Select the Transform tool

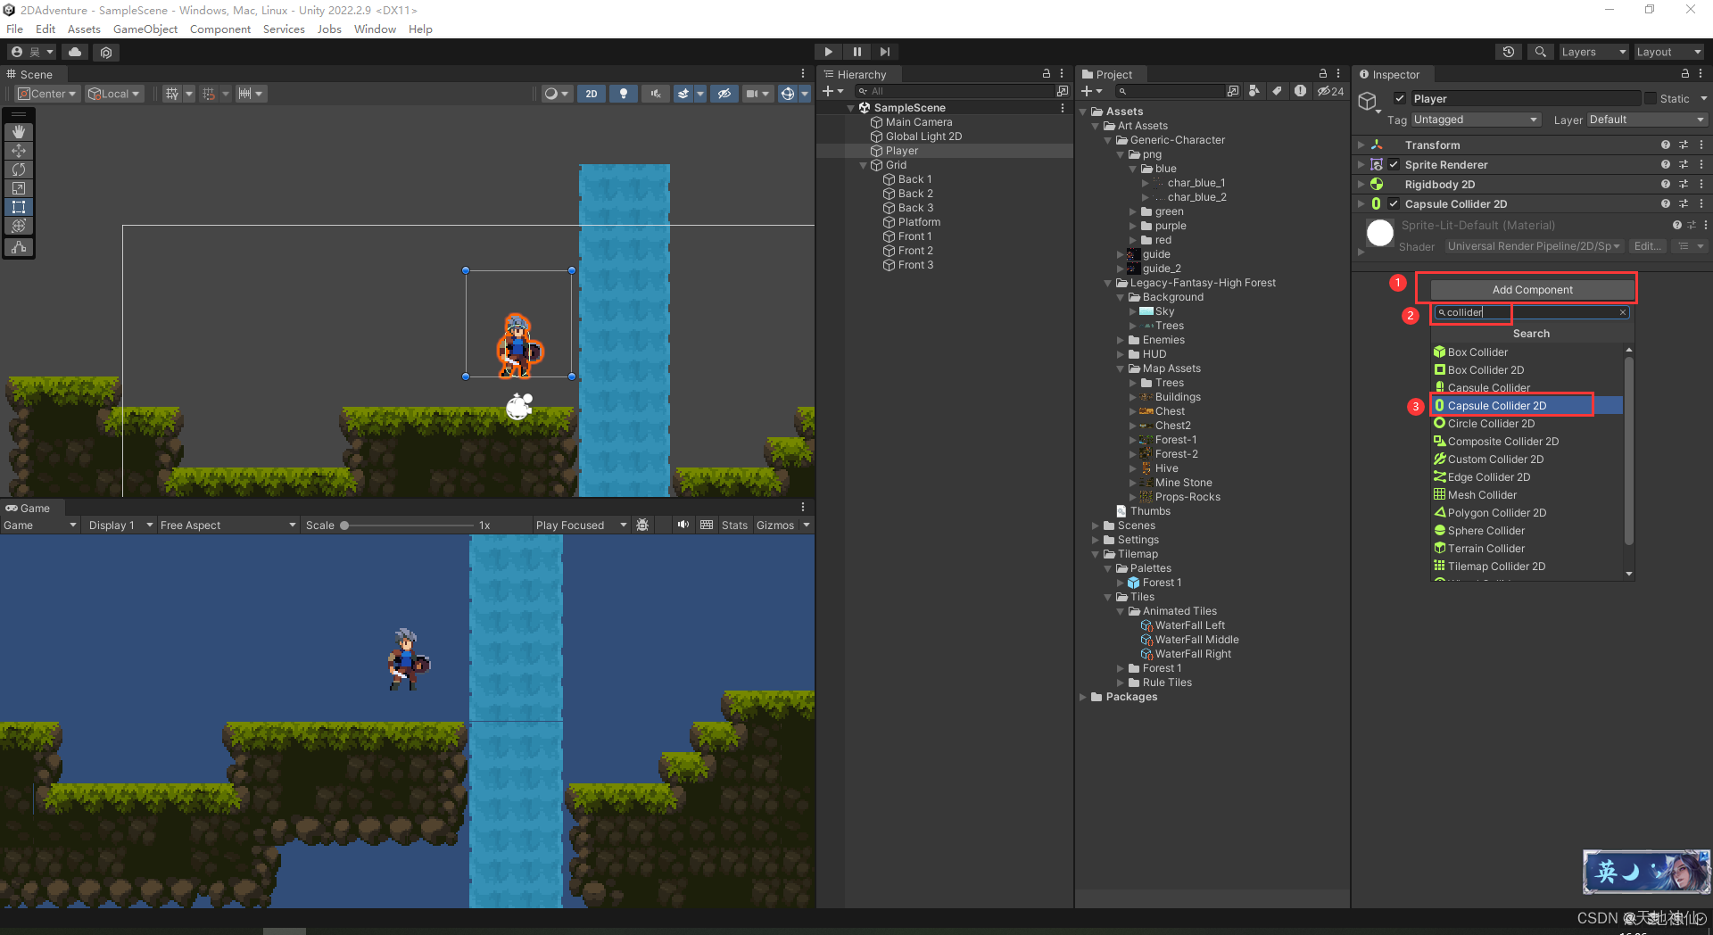point(19,226)
